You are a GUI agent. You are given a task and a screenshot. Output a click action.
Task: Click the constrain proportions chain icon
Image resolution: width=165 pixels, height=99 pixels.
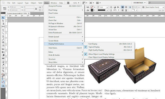click(36, 9)
